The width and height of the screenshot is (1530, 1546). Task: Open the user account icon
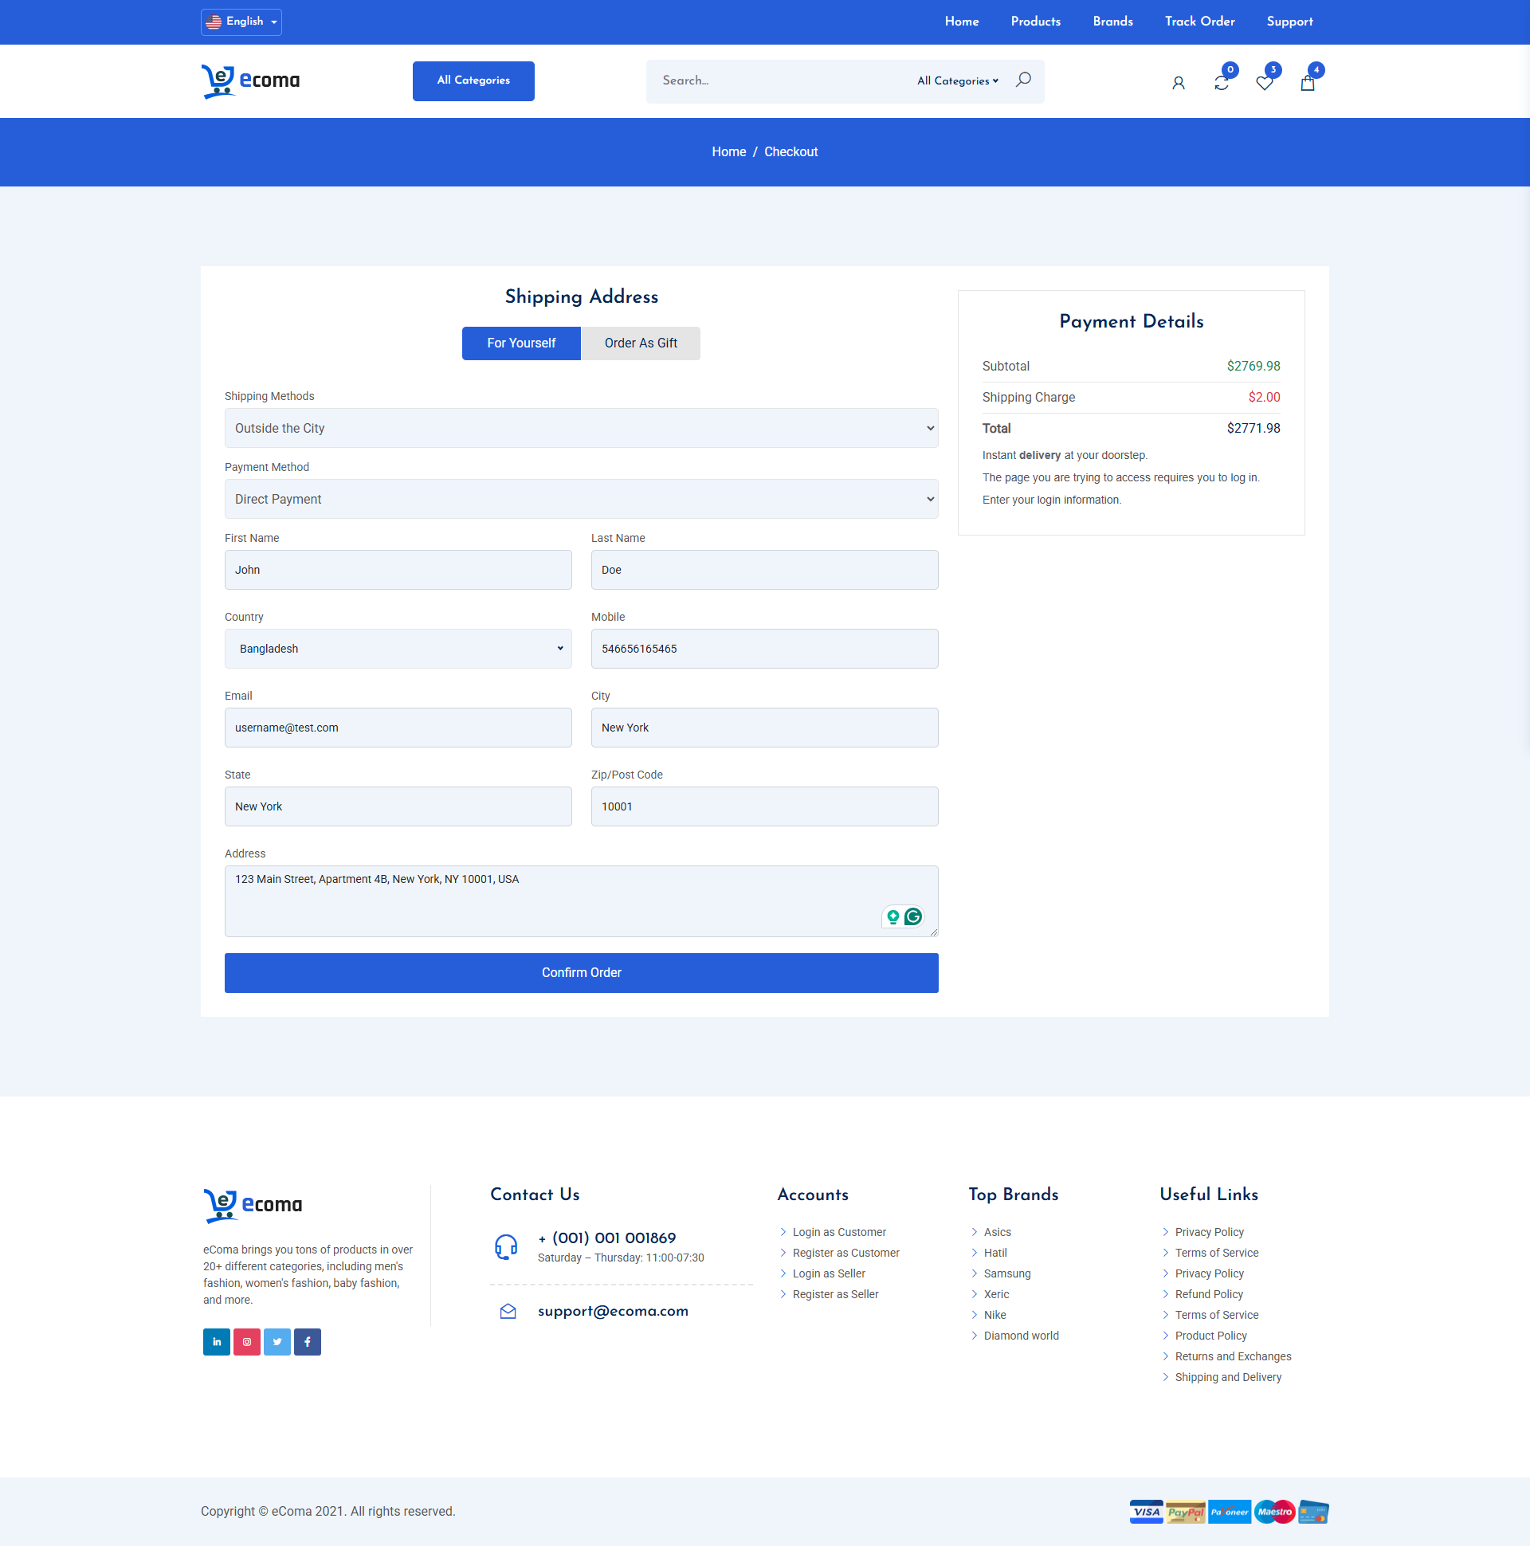1178,82
